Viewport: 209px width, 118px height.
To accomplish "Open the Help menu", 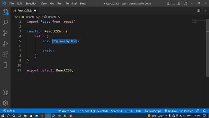I will [83, 4].
